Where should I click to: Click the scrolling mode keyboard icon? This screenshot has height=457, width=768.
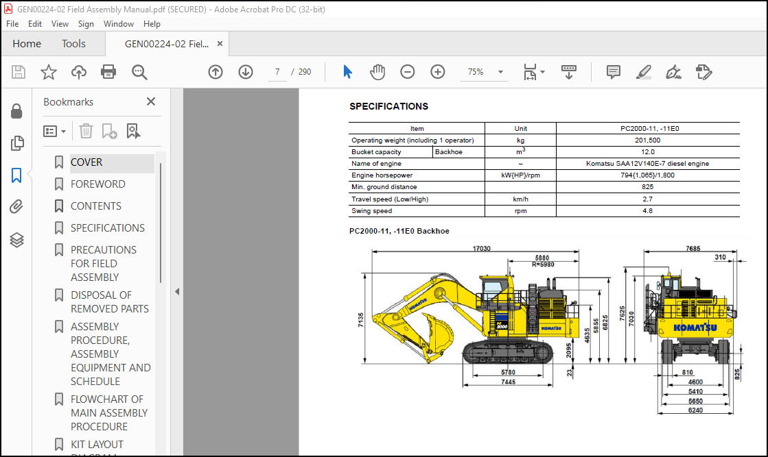569,72
